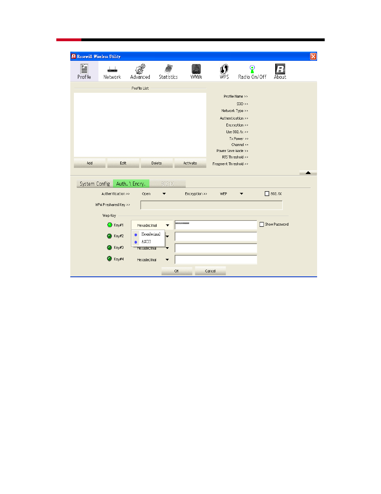Select the Key#3 radio indicator

coord(109,248)
